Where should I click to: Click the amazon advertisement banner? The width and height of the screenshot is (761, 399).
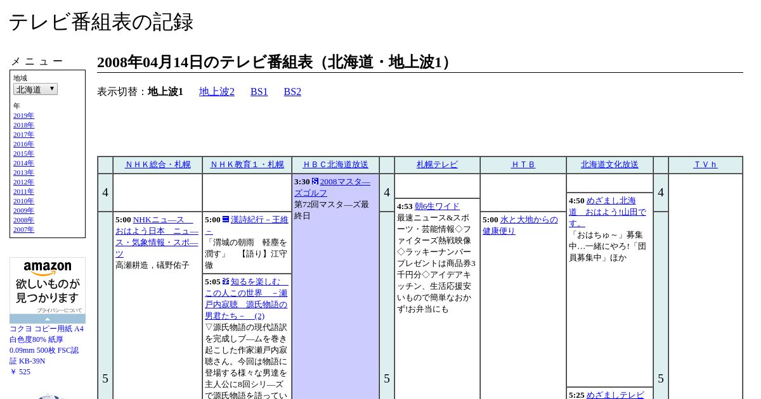coord(48,286)
